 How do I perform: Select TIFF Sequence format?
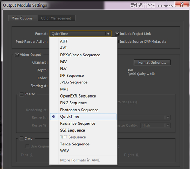pos(83,137)
